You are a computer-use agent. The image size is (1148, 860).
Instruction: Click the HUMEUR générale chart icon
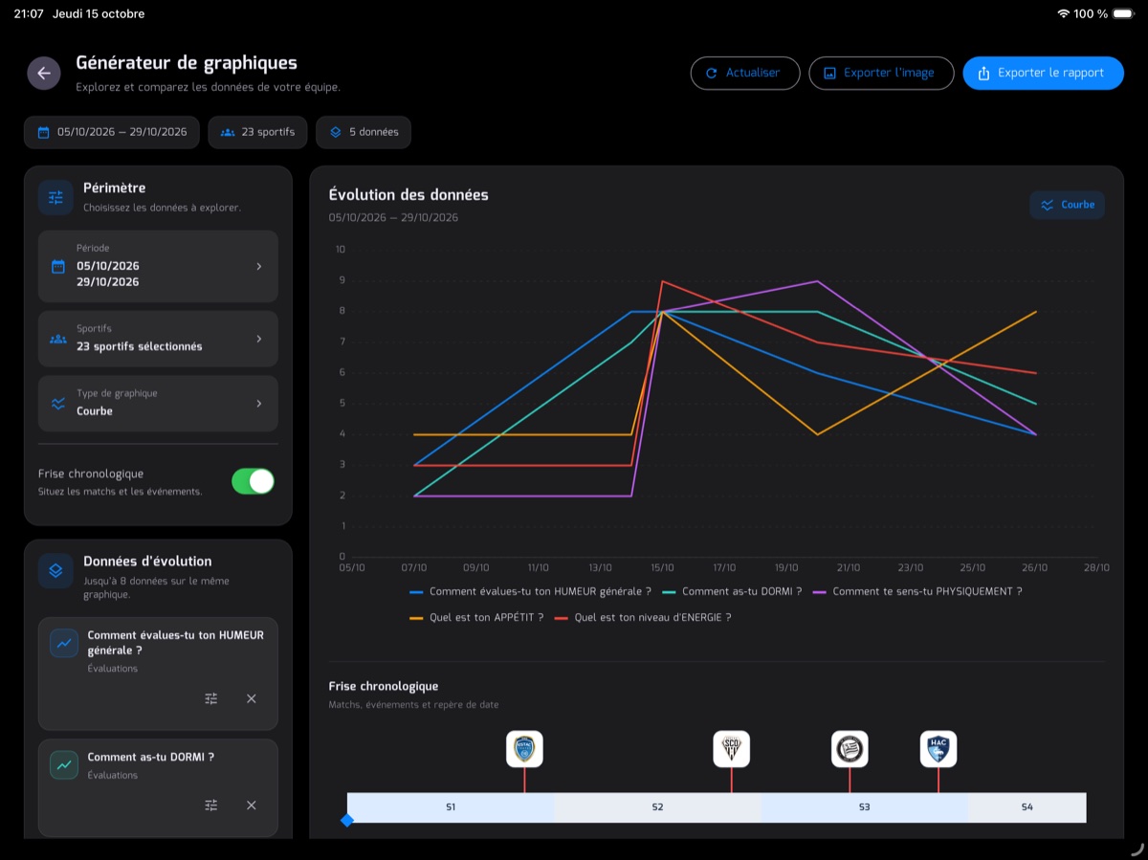pos(64,644)
